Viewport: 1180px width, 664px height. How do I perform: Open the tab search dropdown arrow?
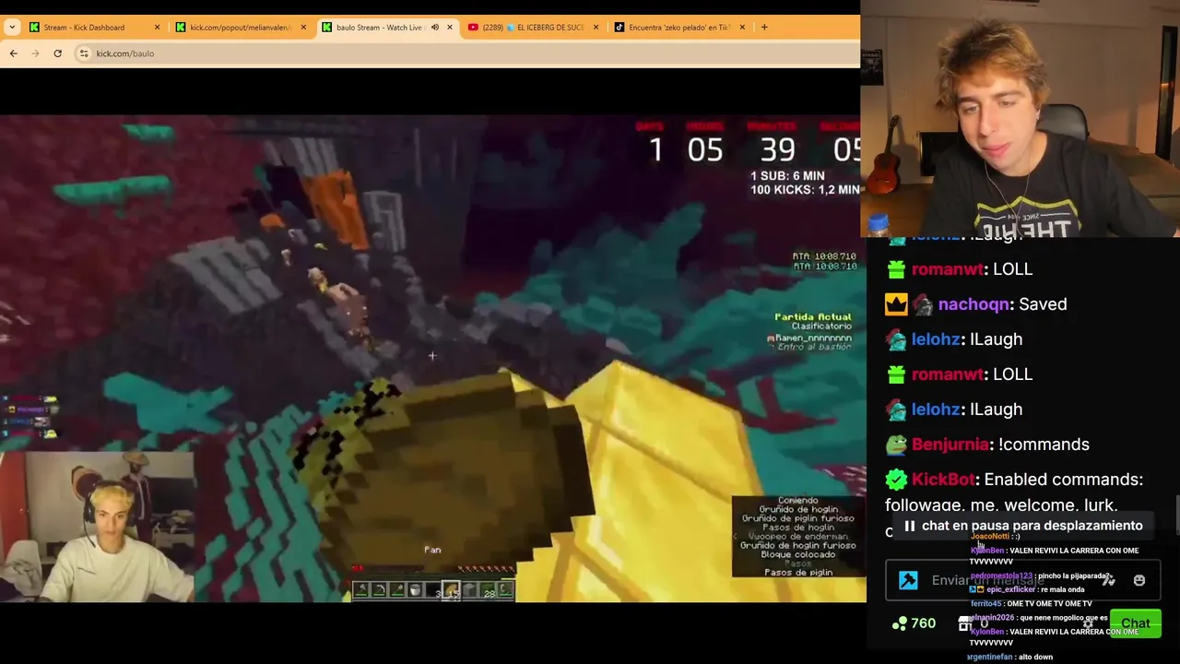tap(11, 28)
